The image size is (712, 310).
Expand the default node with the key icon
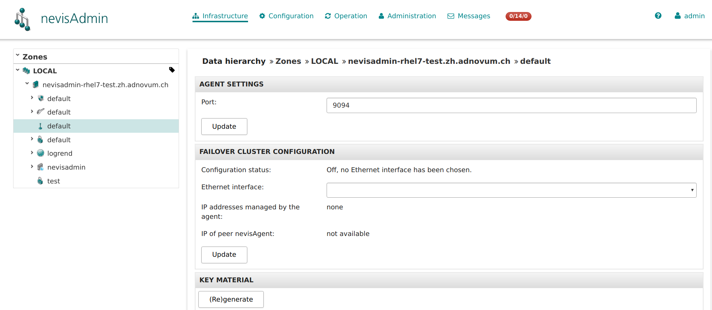click(32, 111)
